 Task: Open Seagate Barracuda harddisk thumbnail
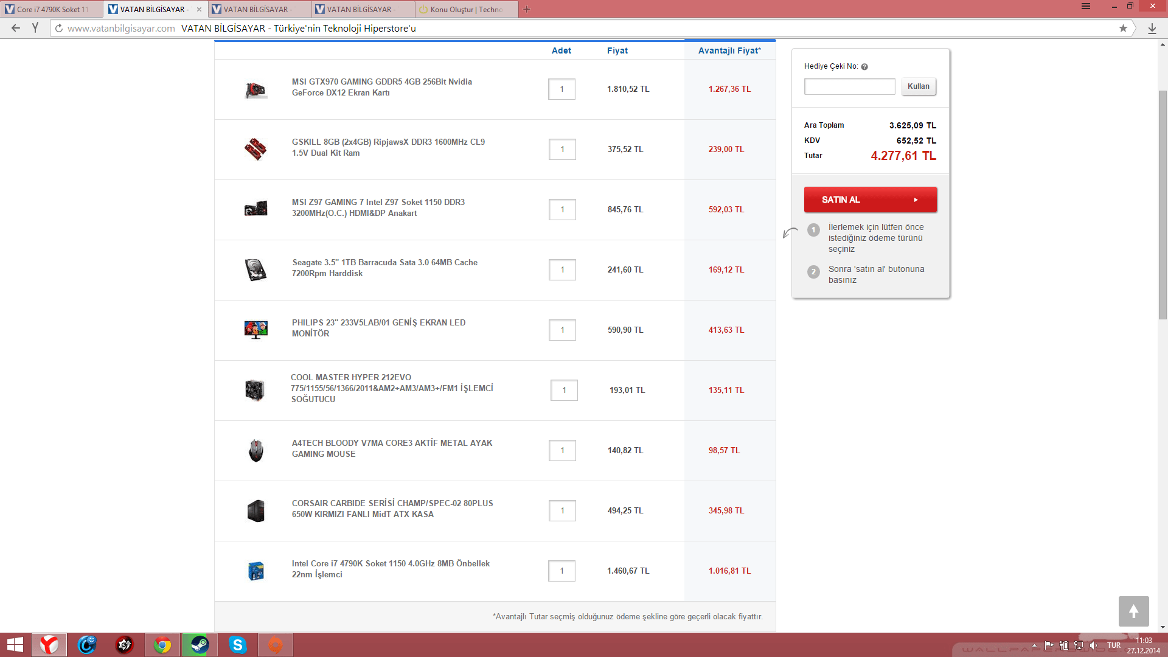[x=256, y=269]
